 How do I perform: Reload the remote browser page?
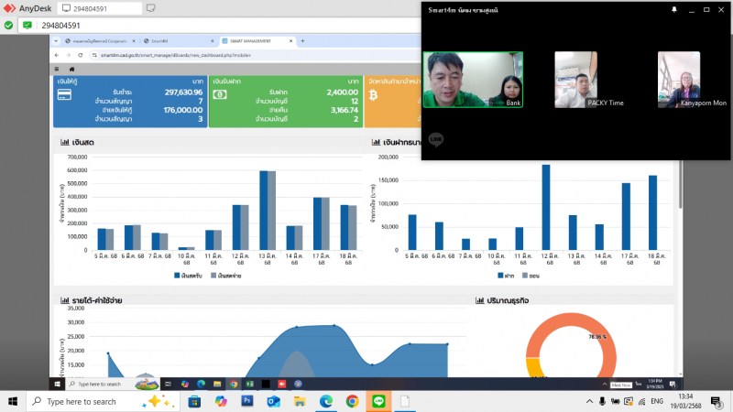coord(81,55)
